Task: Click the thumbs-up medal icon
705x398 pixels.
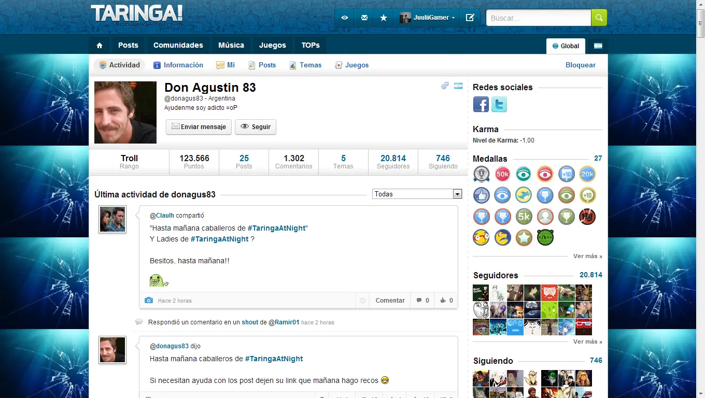Action: (x=481, y=195)
